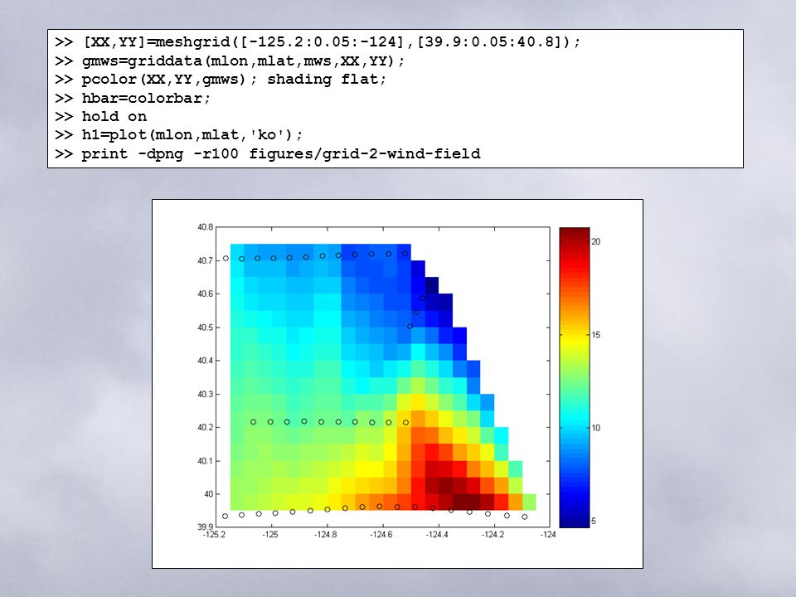The image size is (796, 597).
Task: Click the y-axis label 40.8
Action: click(x=205, y=227)
